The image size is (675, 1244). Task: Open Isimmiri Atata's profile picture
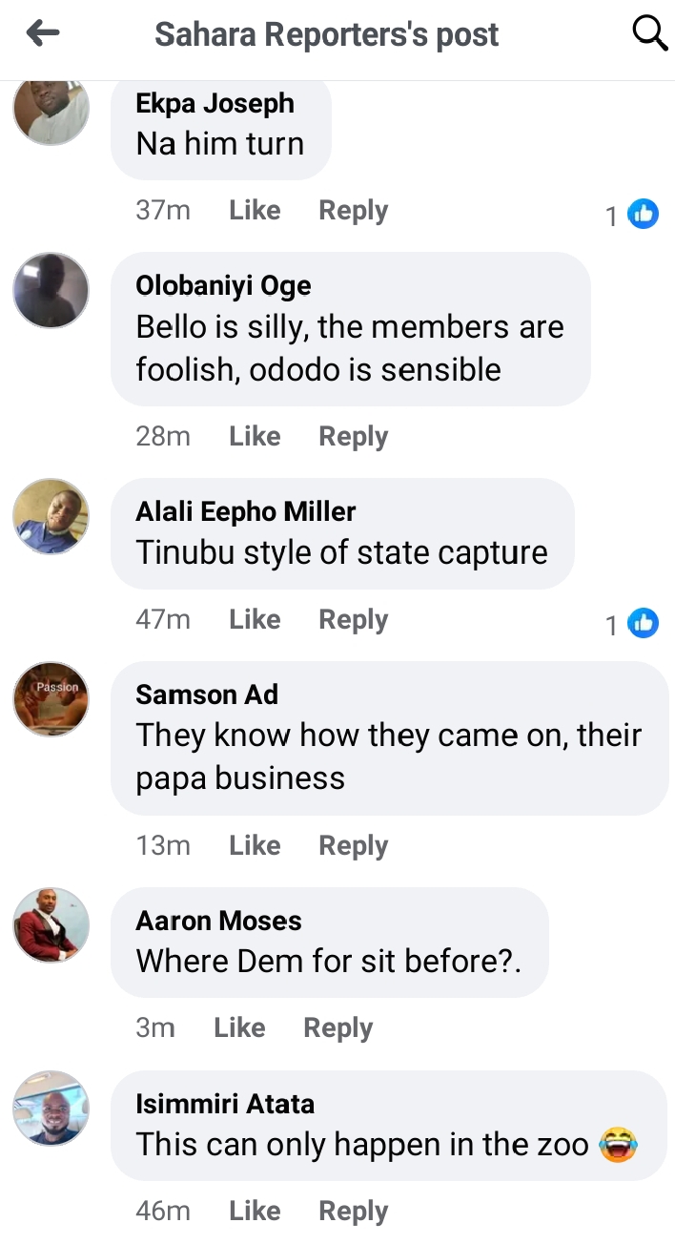[x=51, y=1108]
